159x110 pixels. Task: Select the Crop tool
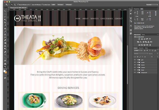pyautogui.click(x=5, y=23)
